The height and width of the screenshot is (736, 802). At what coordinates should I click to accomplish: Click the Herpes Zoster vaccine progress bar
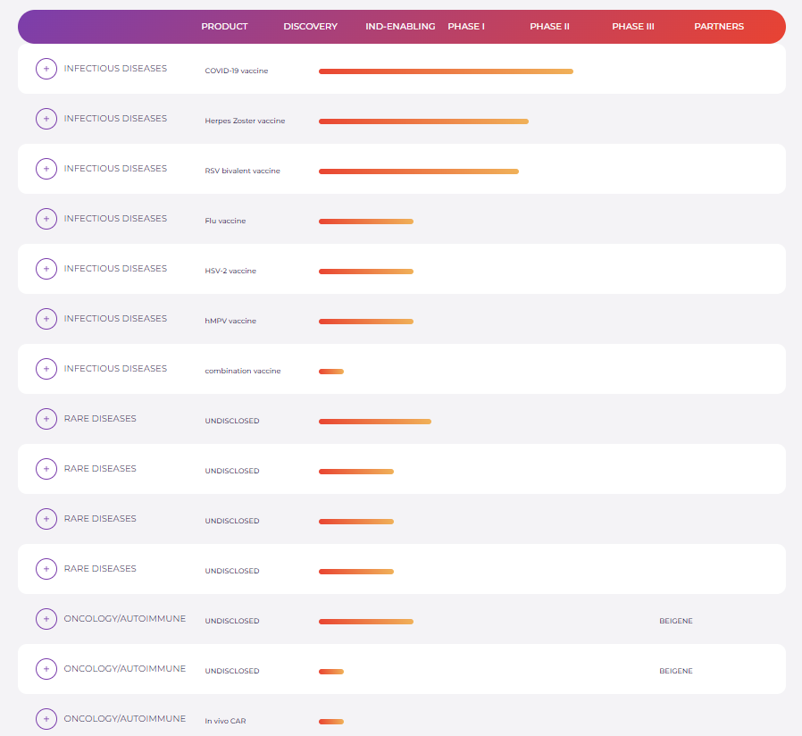point(422,121)
